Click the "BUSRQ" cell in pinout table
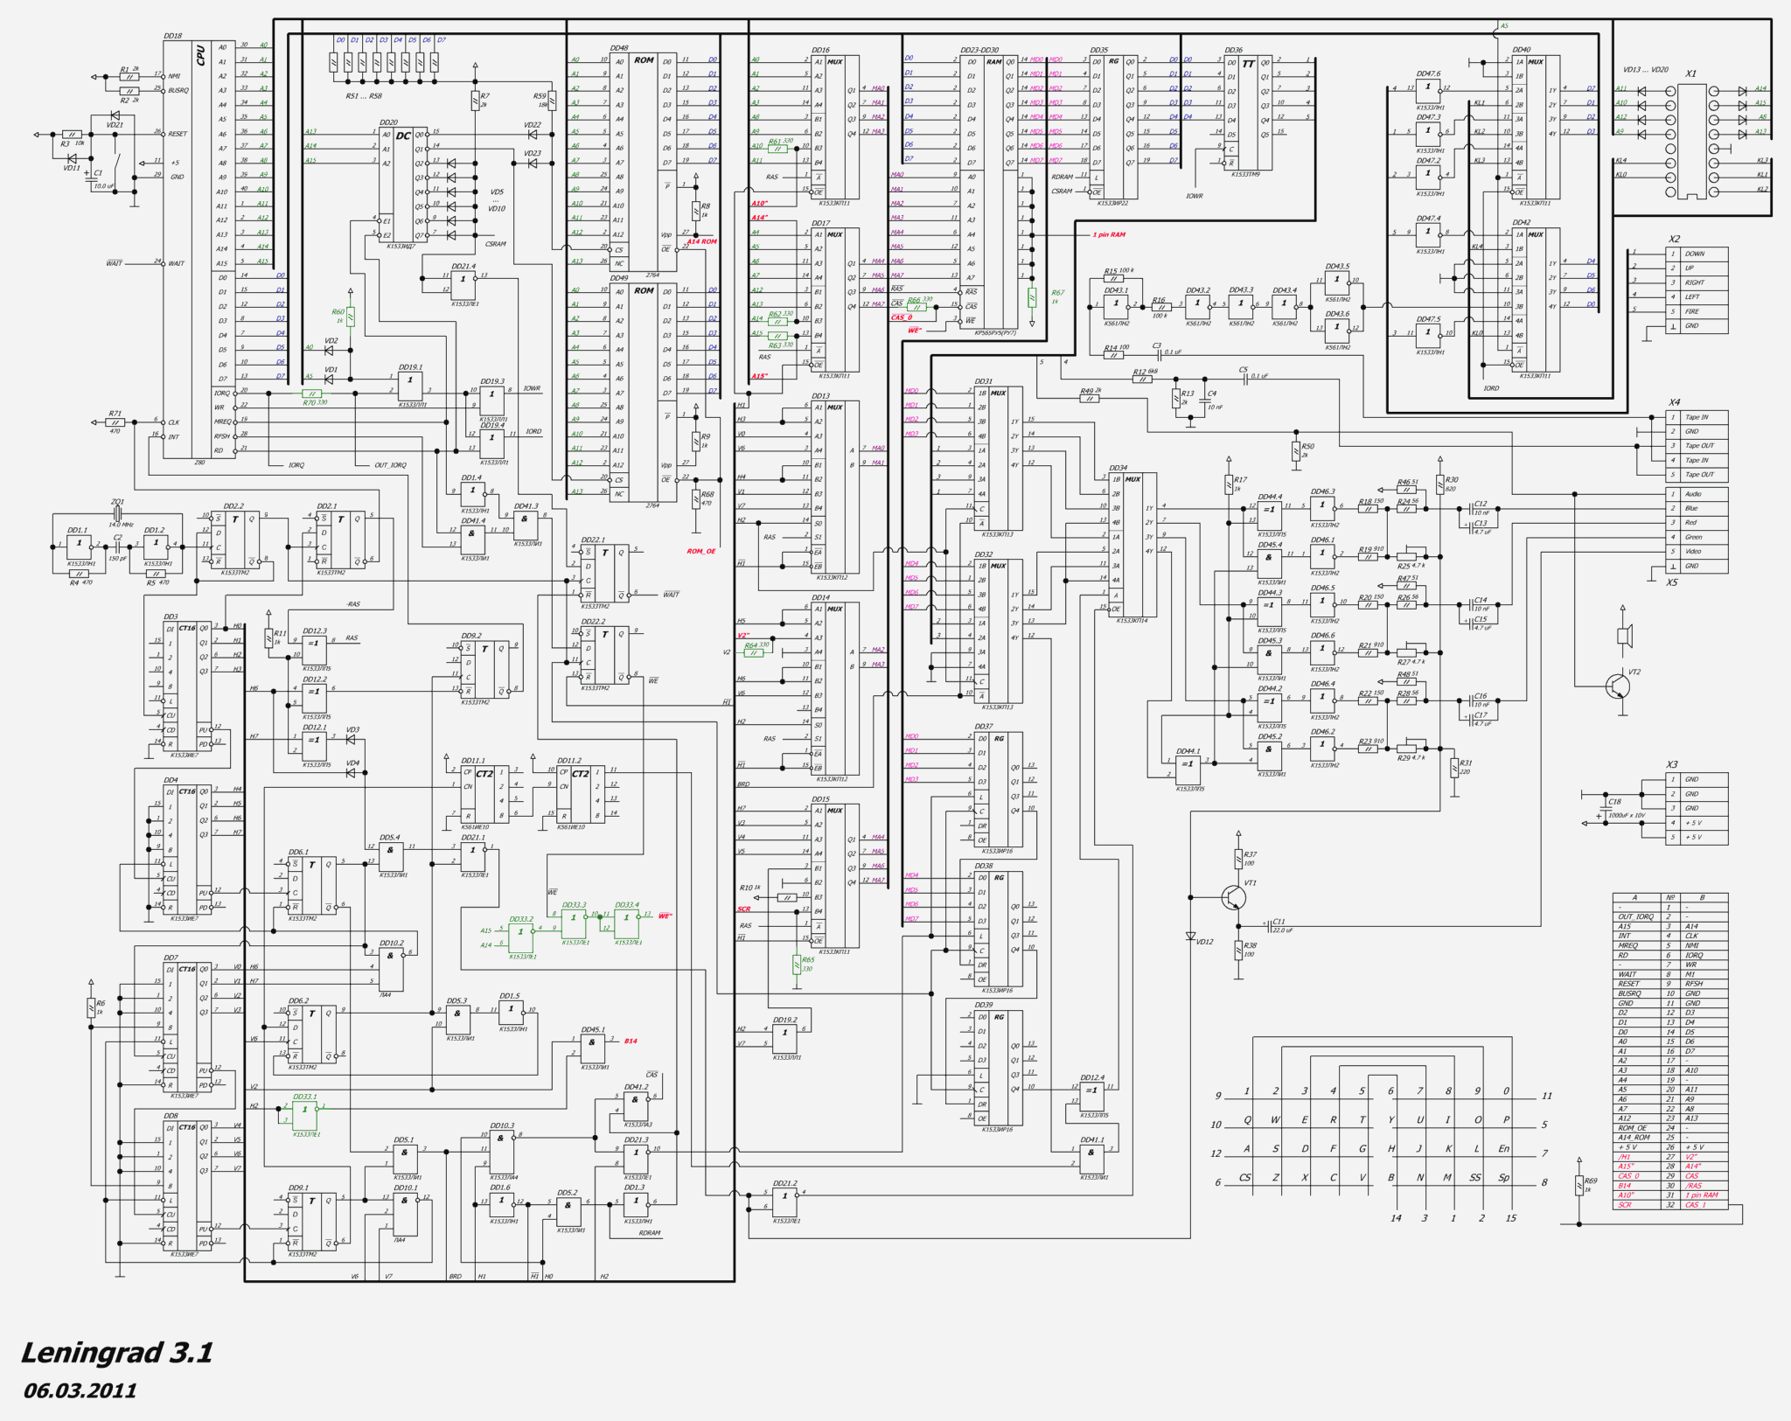 1635,993
